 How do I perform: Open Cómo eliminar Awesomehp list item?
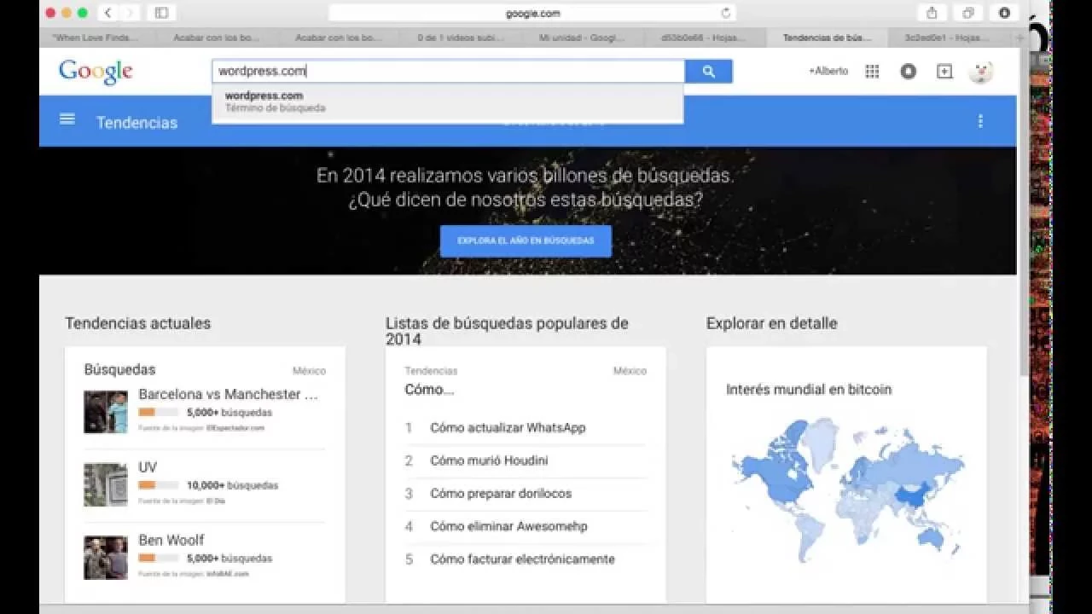pos(508,526)
